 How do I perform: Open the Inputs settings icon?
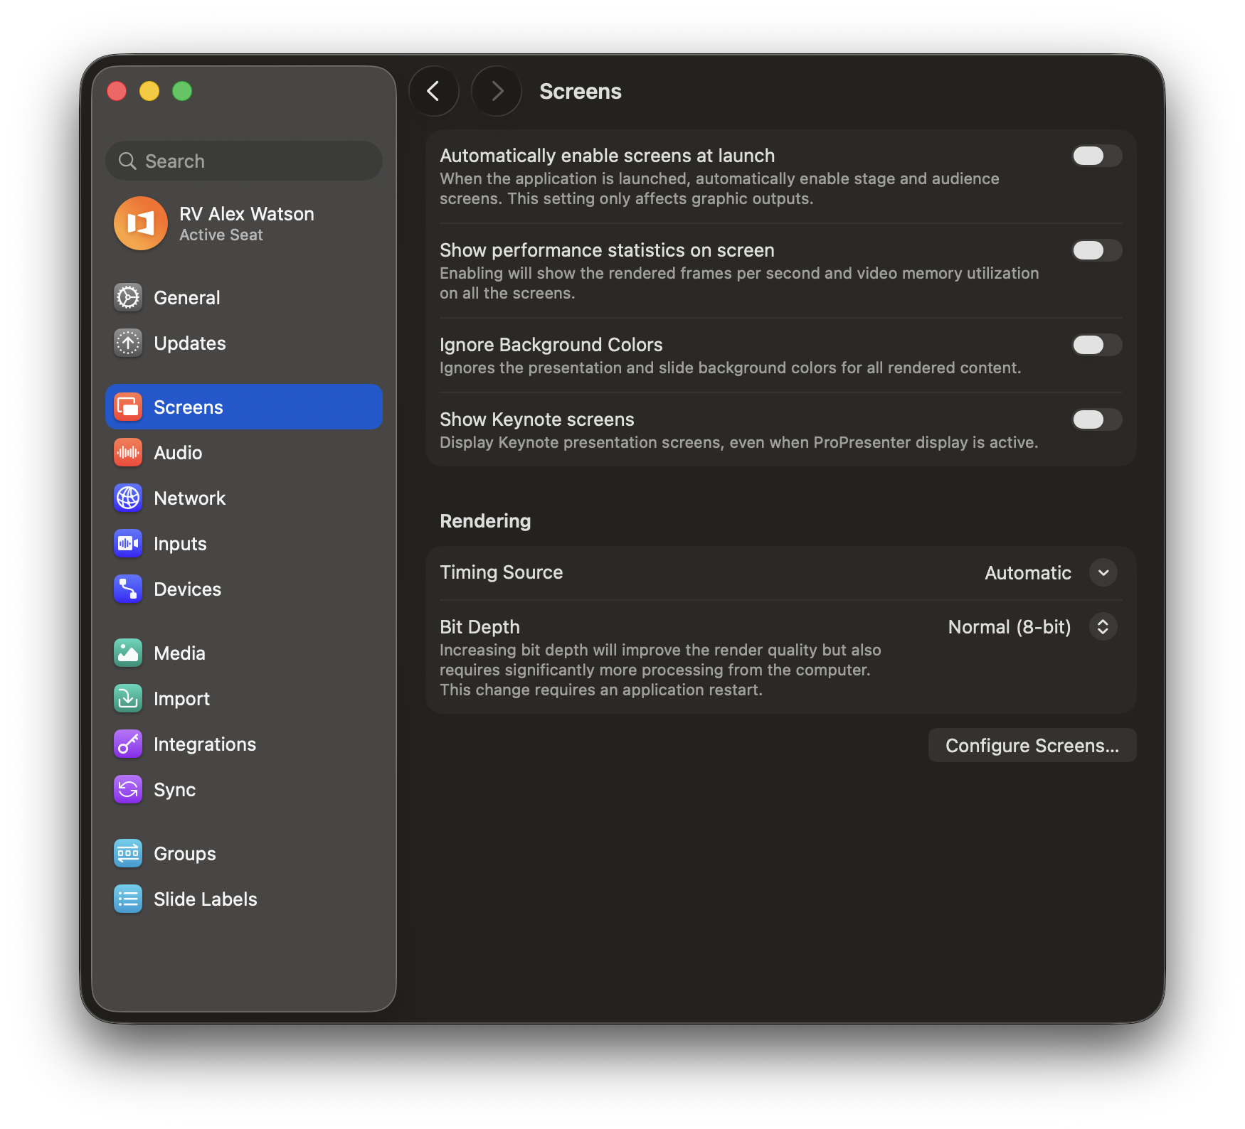[128, 544]
